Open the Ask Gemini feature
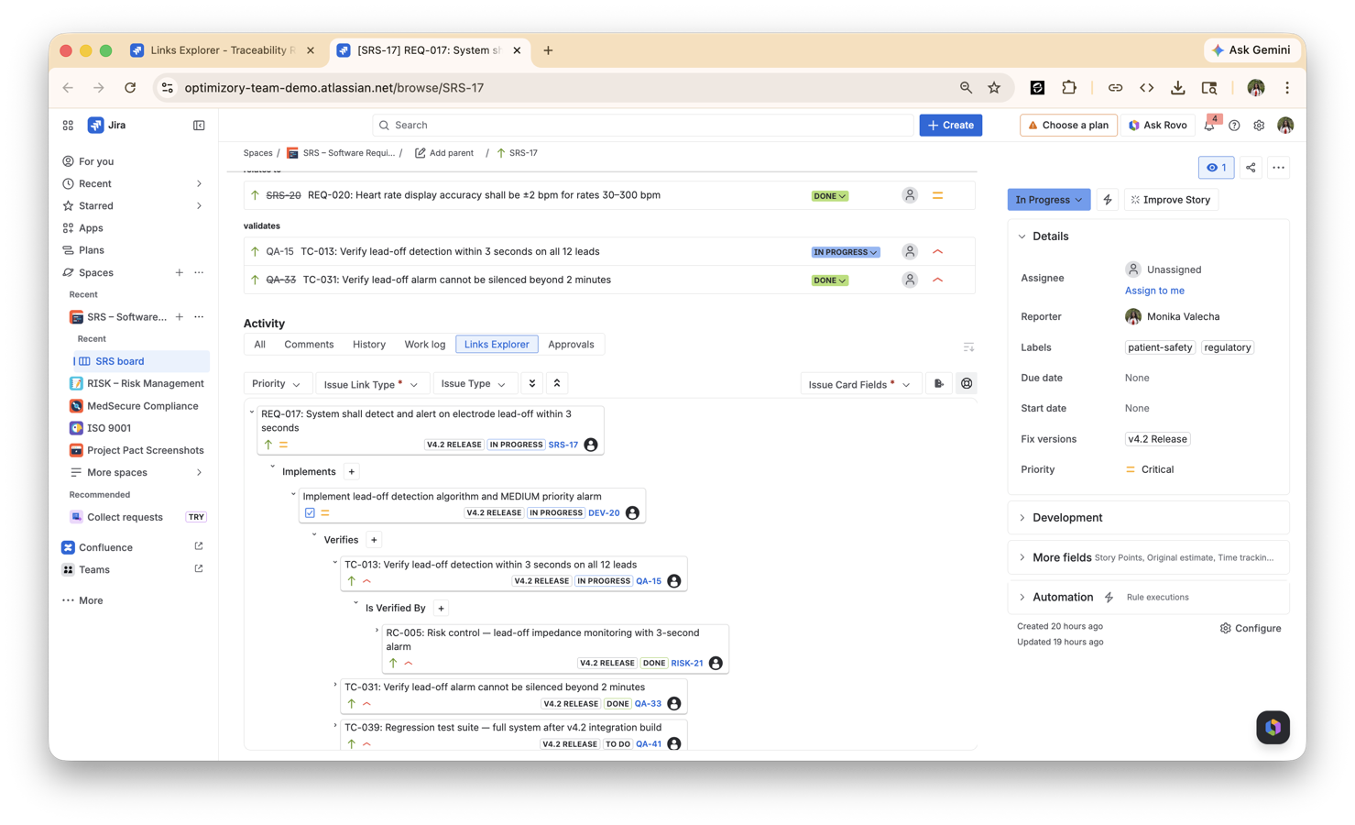Screen dimensions: 1355x825 (x=1251, y=50)
